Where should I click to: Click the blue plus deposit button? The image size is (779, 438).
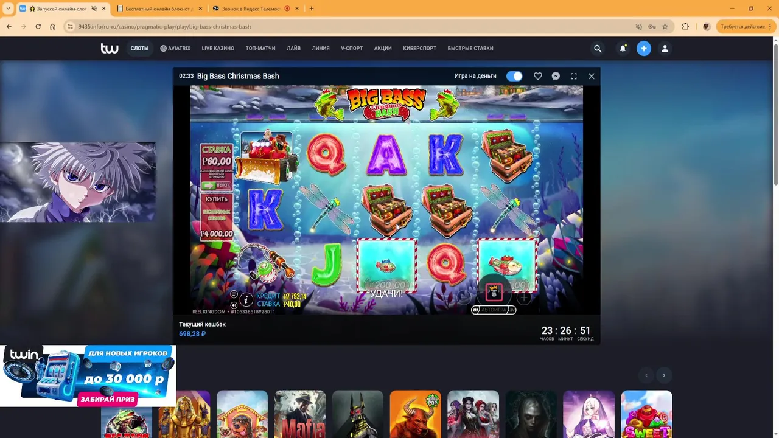(644, 49)
